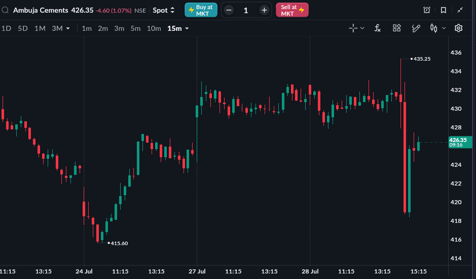Viewport: 476px width, 279px height.
Task: Increase quantity with the plus button
Action: click(x=265, y=10)
